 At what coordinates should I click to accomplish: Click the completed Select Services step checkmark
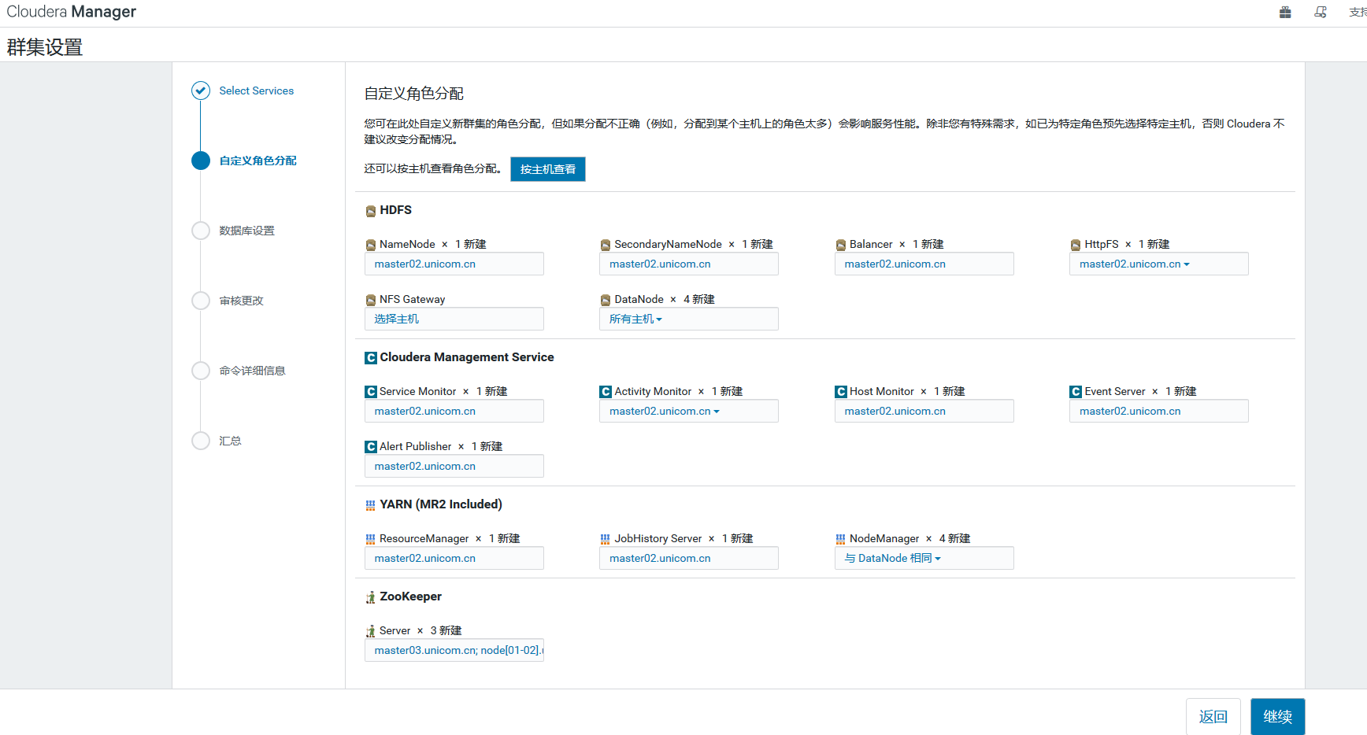point(201,90)
